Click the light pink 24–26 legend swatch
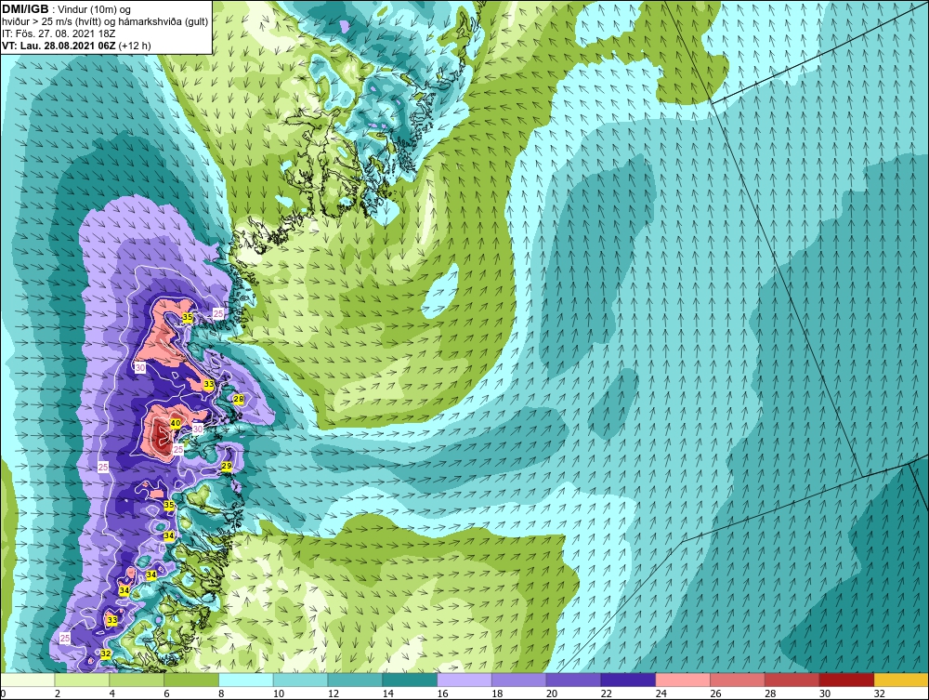Image resolution: width=929 pixels, height=700 pixels. click(x=683, y=680)
